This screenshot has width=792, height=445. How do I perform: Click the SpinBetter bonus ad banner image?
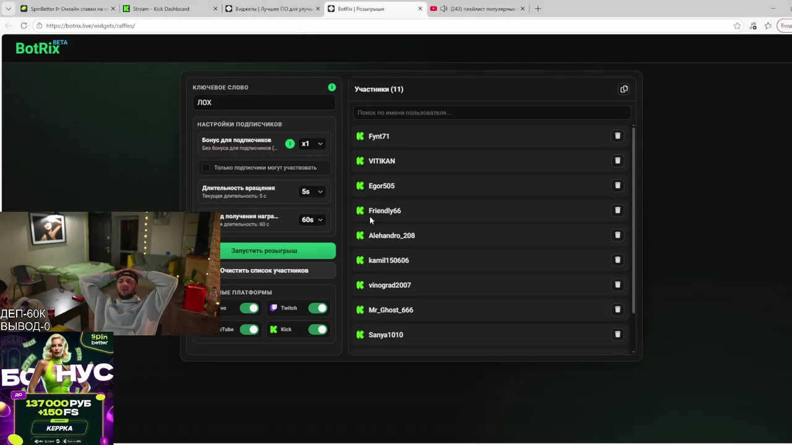click(56, 388)
